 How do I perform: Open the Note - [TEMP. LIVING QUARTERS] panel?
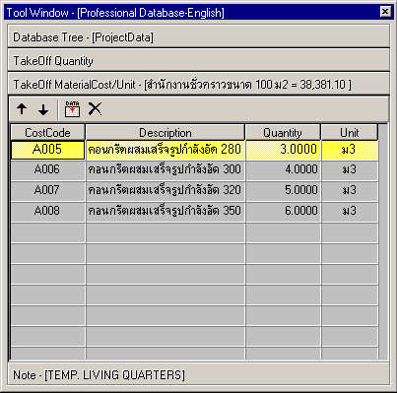[x=198, y=374]
